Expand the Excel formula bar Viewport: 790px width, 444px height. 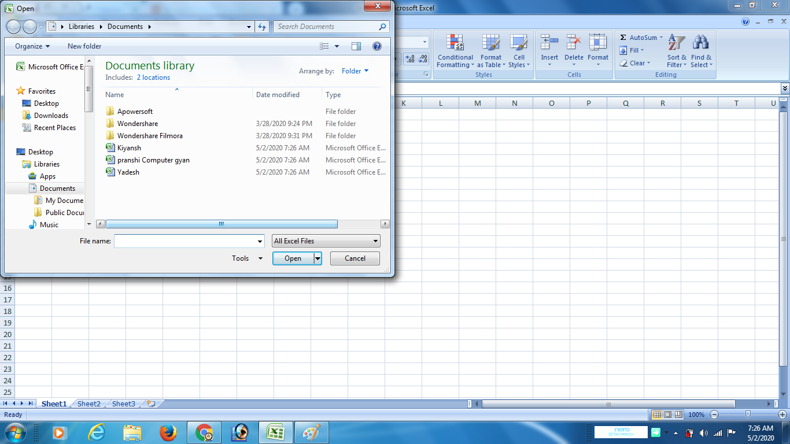(x=785, y=88)
